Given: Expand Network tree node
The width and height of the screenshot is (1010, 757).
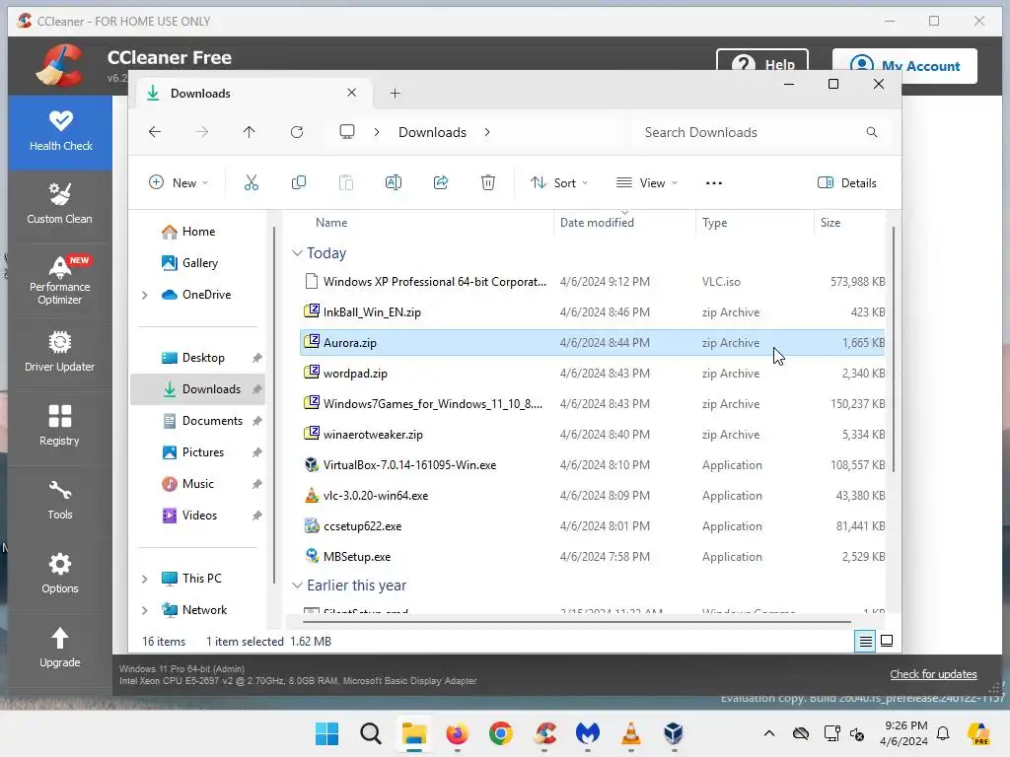Looking at the screenshot, I should tap(145, 610).
